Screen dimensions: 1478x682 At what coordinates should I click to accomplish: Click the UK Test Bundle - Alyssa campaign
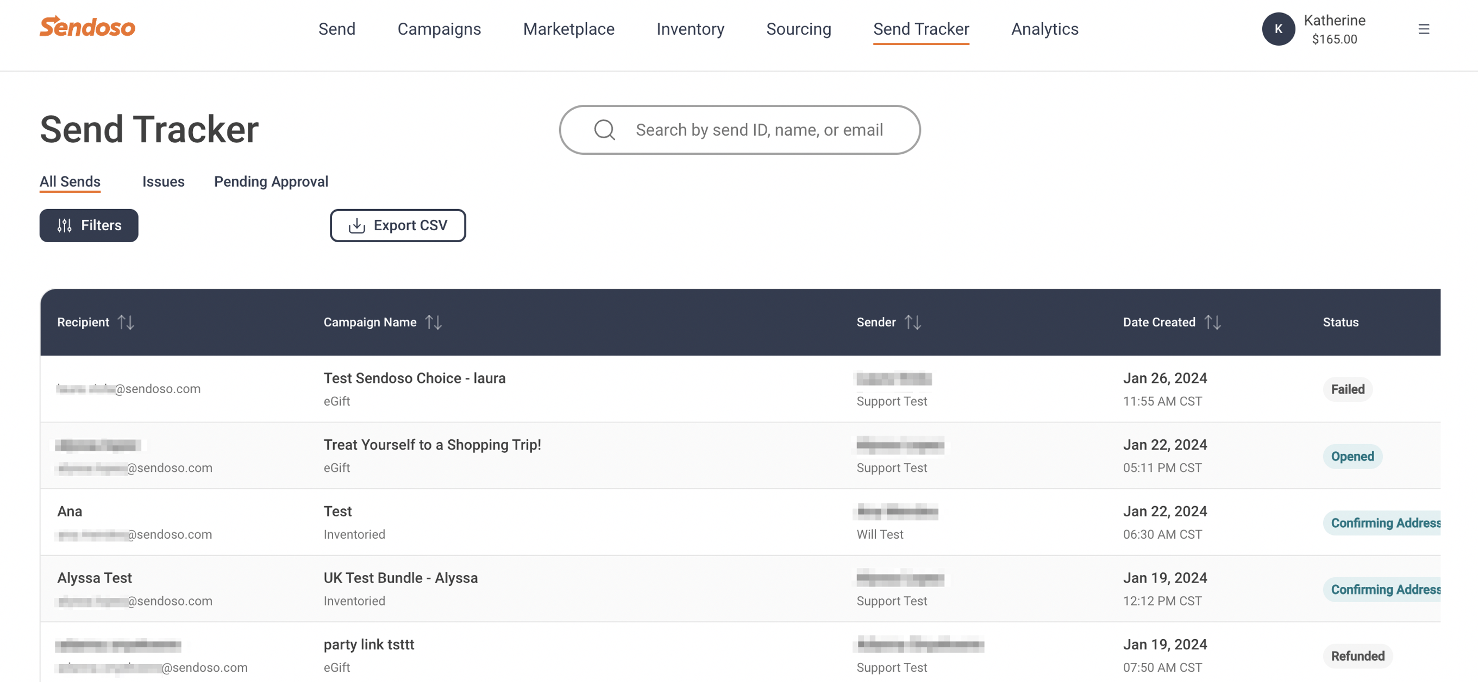tap(400, 578)
